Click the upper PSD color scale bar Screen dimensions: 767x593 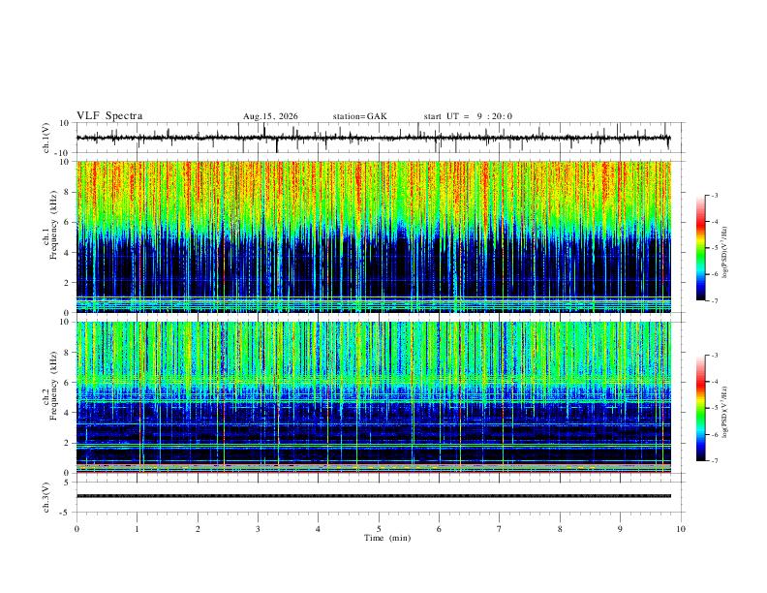tap(701, 248)
